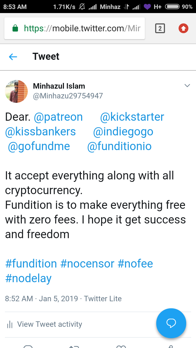Tap the red Chrome update arrow icon

point(183,28)
